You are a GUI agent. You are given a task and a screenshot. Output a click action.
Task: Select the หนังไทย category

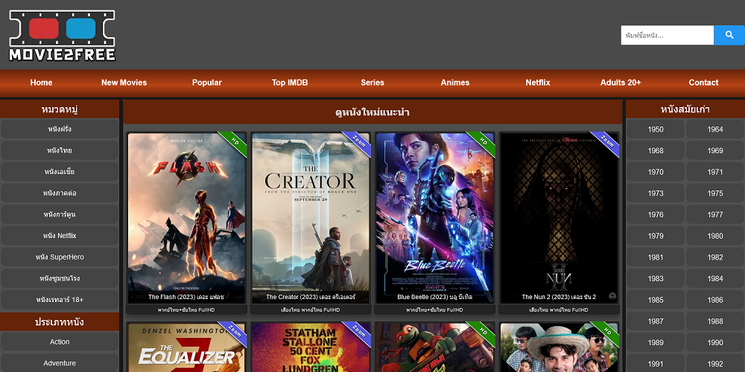click(60, 150)
